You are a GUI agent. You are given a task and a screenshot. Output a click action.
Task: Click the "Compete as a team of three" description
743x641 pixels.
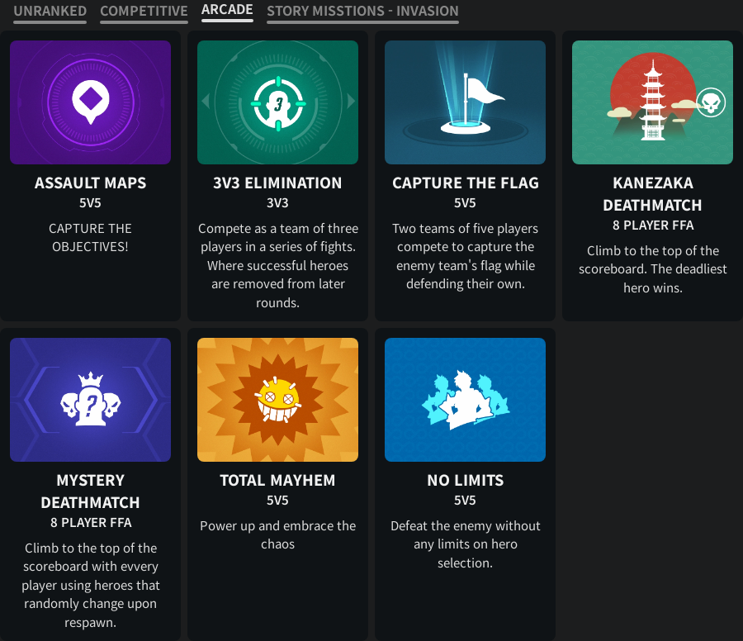(x=277, y=265)
